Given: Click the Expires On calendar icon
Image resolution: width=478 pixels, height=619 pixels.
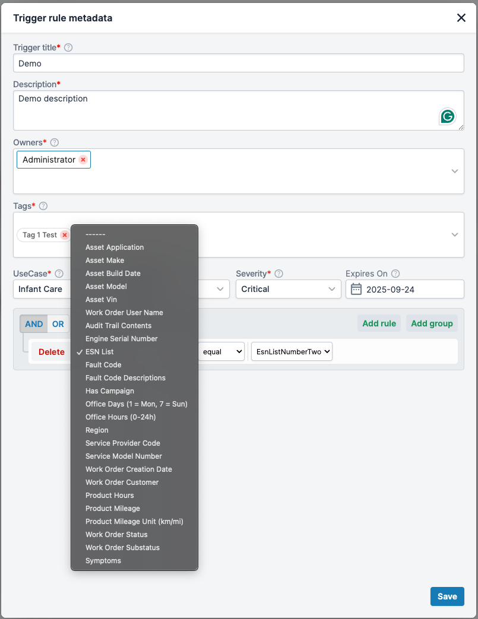Looking at the screenshot, I should click(x=356, y=289).
